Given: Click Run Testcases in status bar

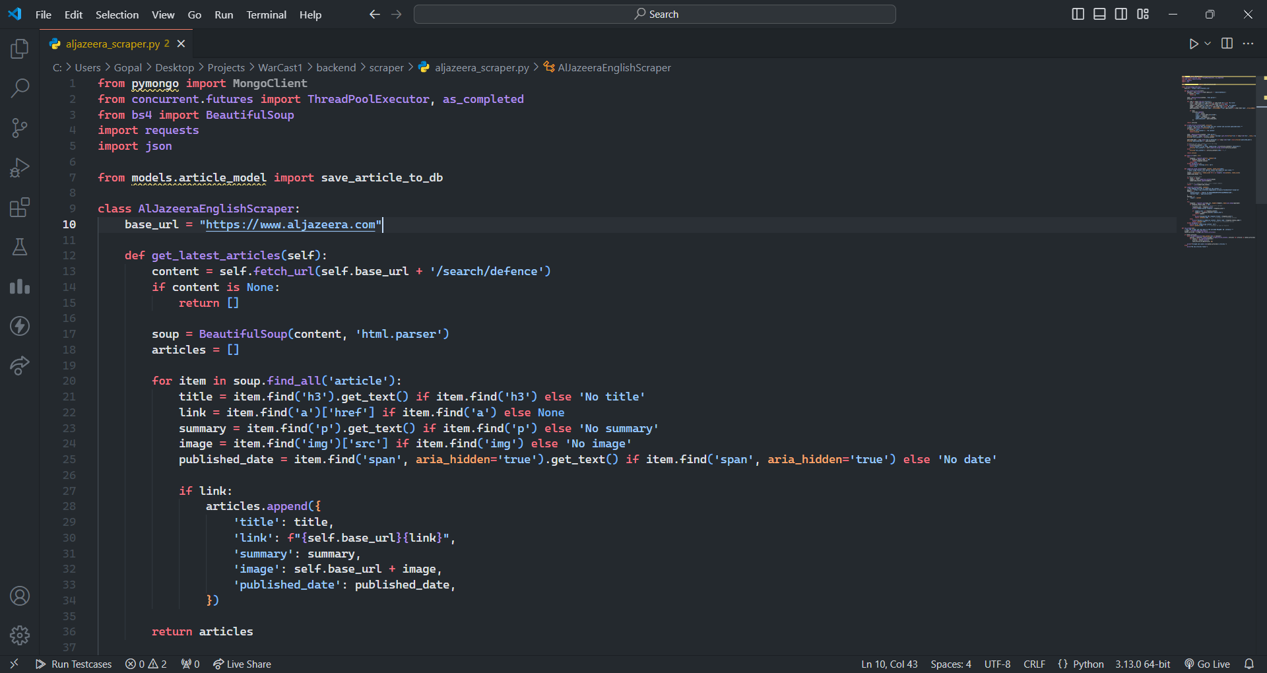Looking at the screenshot, I should click(x=74, y=664).
